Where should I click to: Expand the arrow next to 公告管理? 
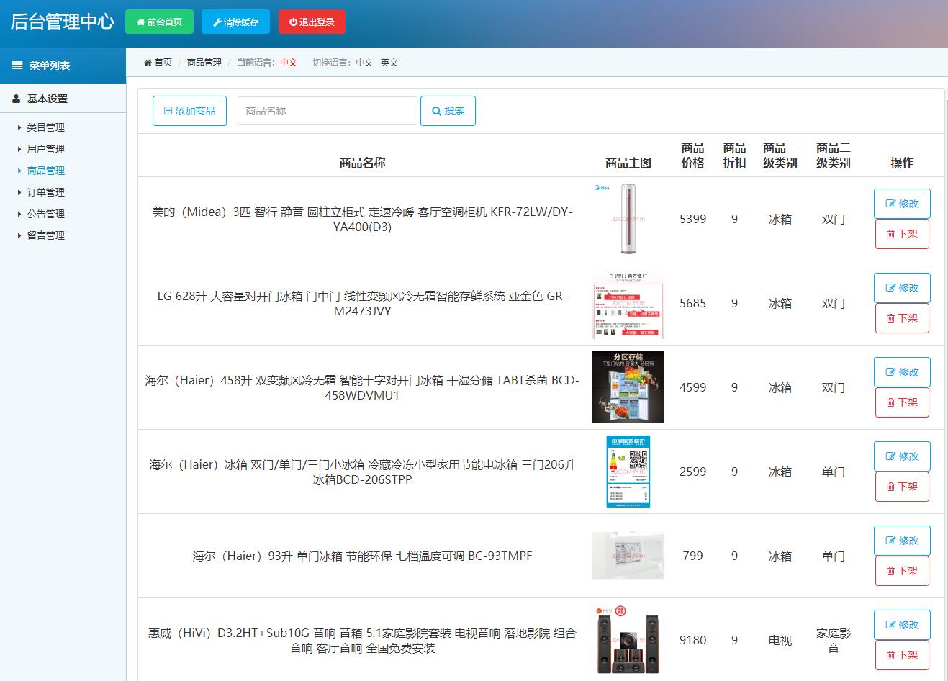19,214
